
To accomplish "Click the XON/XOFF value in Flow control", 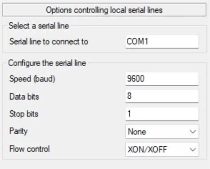I will [x=148, y=149].
